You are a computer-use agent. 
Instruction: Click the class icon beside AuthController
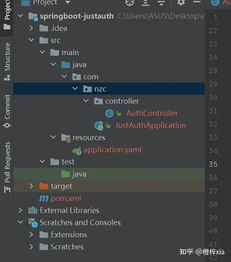[110, 113]
